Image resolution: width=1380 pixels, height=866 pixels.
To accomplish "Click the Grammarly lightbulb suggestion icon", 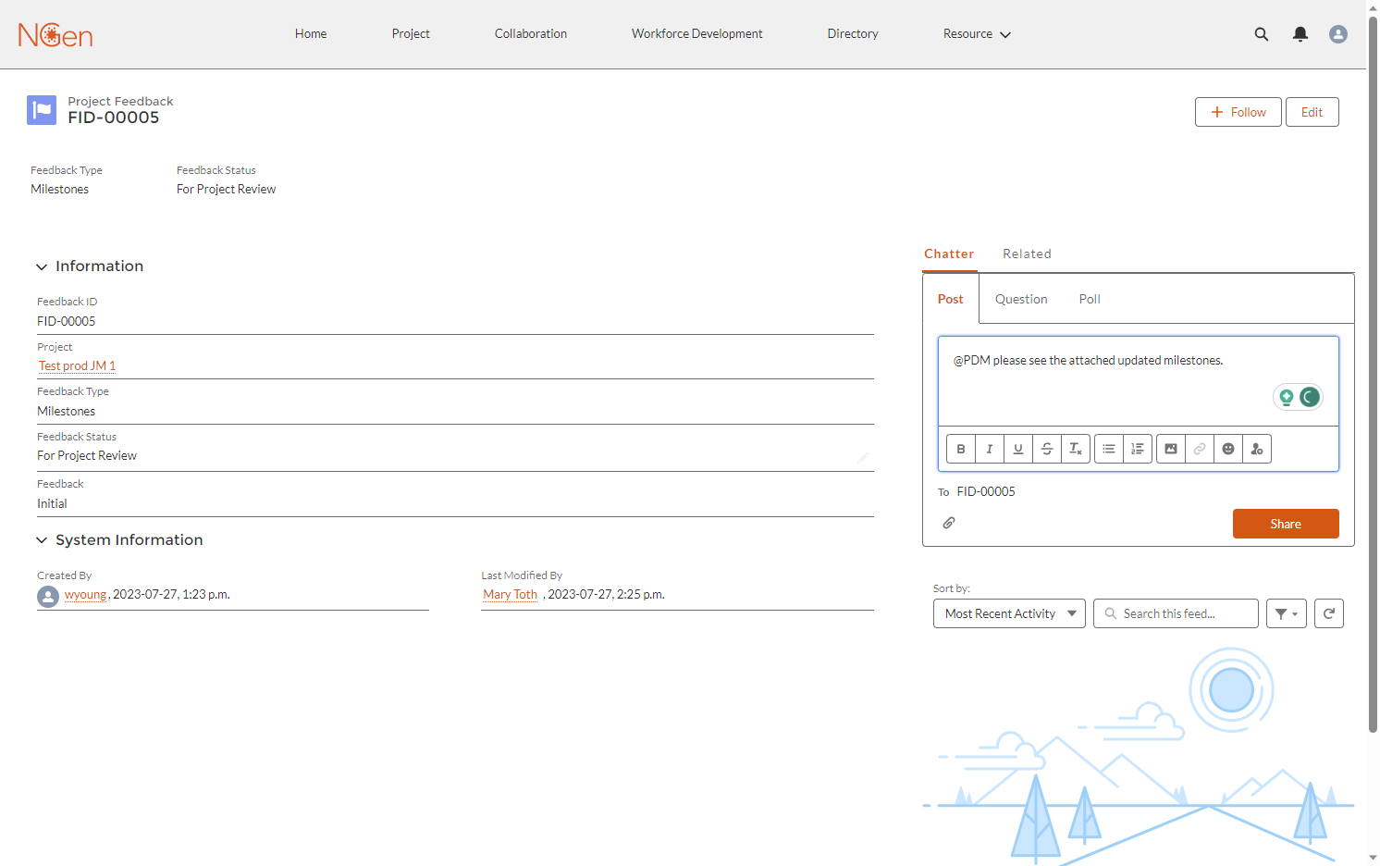I will pyautogui.click(x=1287, y=397).
